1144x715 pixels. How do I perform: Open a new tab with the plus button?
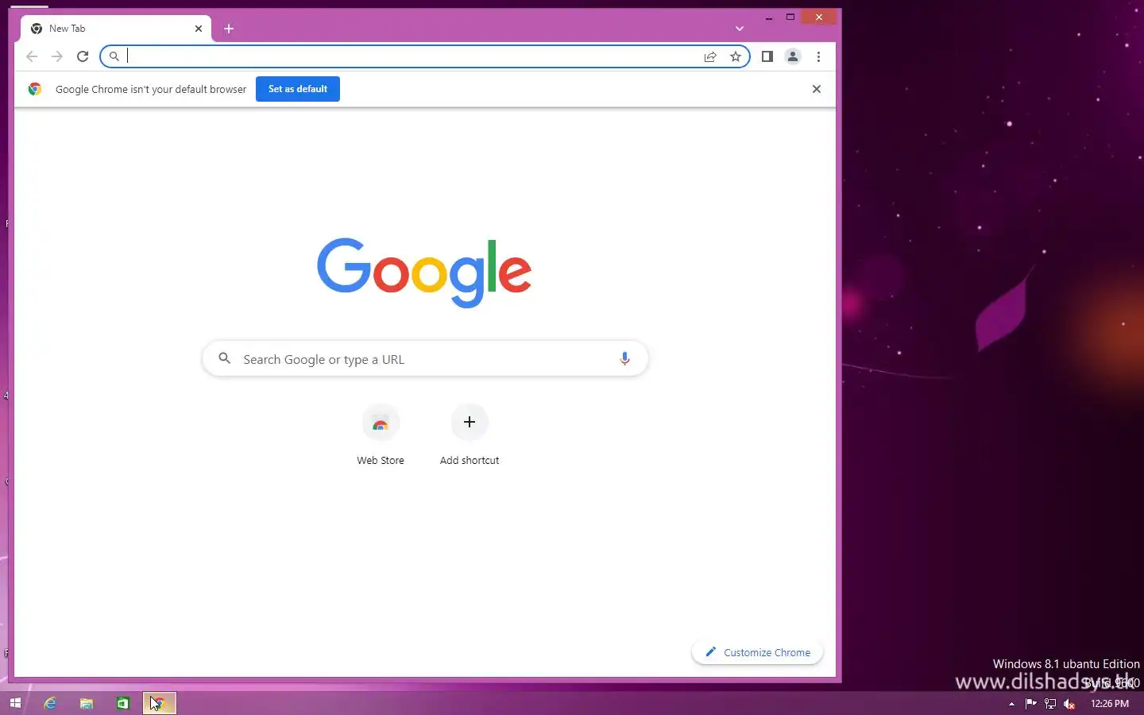(229, 29)
